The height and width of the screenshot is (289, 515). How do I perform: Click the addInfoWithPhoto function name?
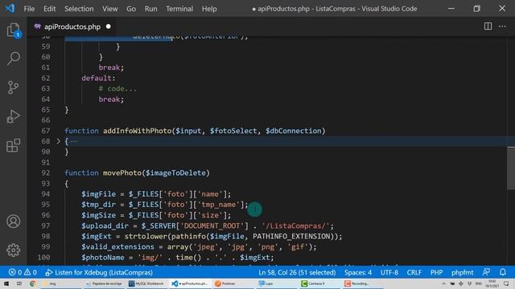(x=138, y=131)
